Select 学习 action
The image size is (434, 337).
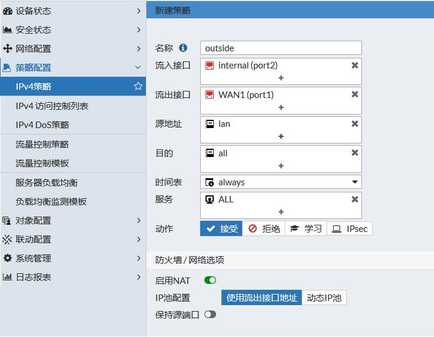306,228
